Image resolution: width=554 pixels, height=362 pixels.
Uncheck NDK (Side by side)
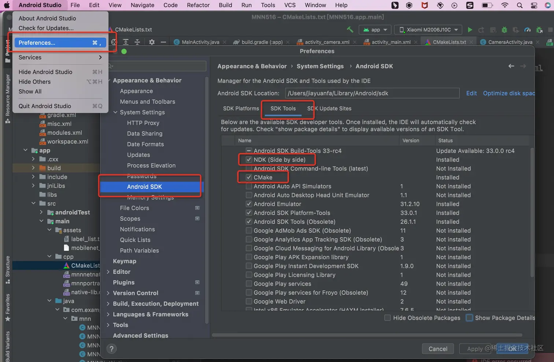tap(249, 160)
